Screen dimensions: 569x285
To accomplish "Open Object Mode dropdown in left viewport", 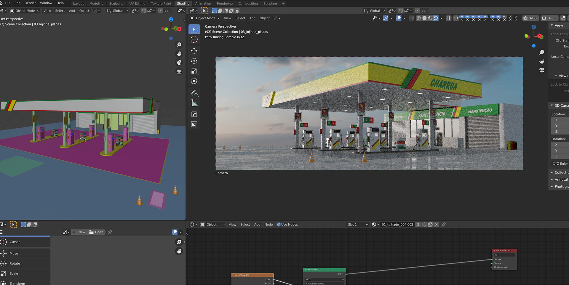I will tap(24, 11).
